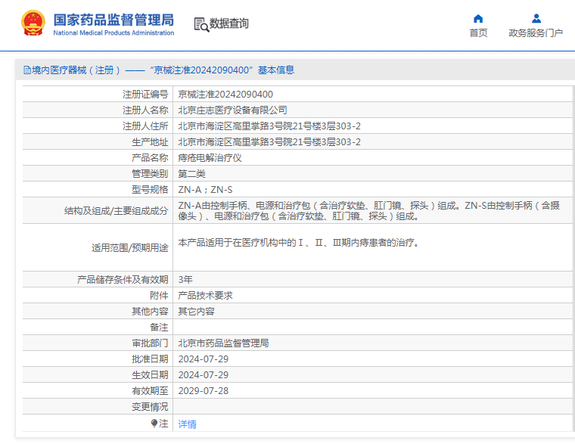The width and height of the screenshot is (575, 444).
Task: Click the 批准日期 label
Action: [150, 359]
